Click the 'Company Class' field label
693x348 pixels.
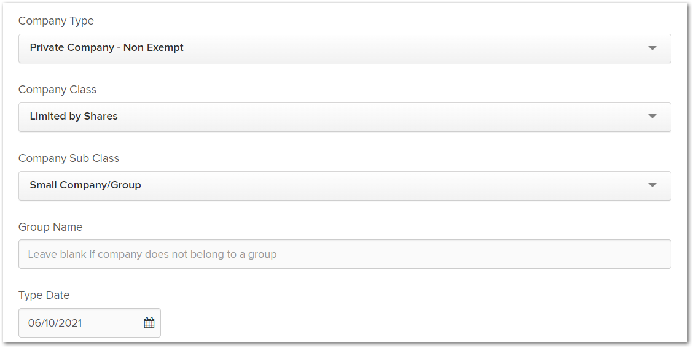pos(58,90)
